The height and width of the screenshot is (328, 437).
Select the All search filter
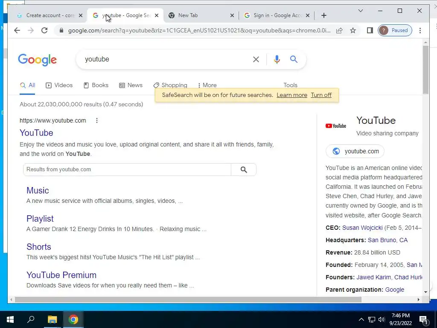[27, 85]
